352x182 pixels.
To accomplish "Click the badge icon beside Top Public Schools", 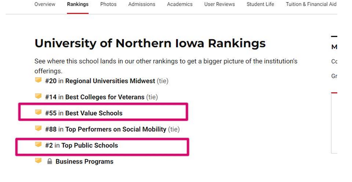I will [38, 144].
